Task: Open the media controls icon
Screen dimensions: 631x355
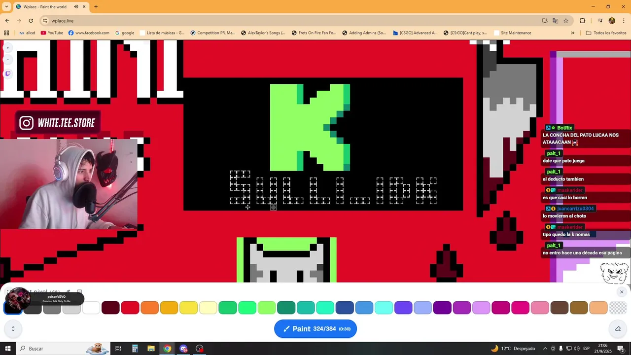Action: [x=600, y=21]
